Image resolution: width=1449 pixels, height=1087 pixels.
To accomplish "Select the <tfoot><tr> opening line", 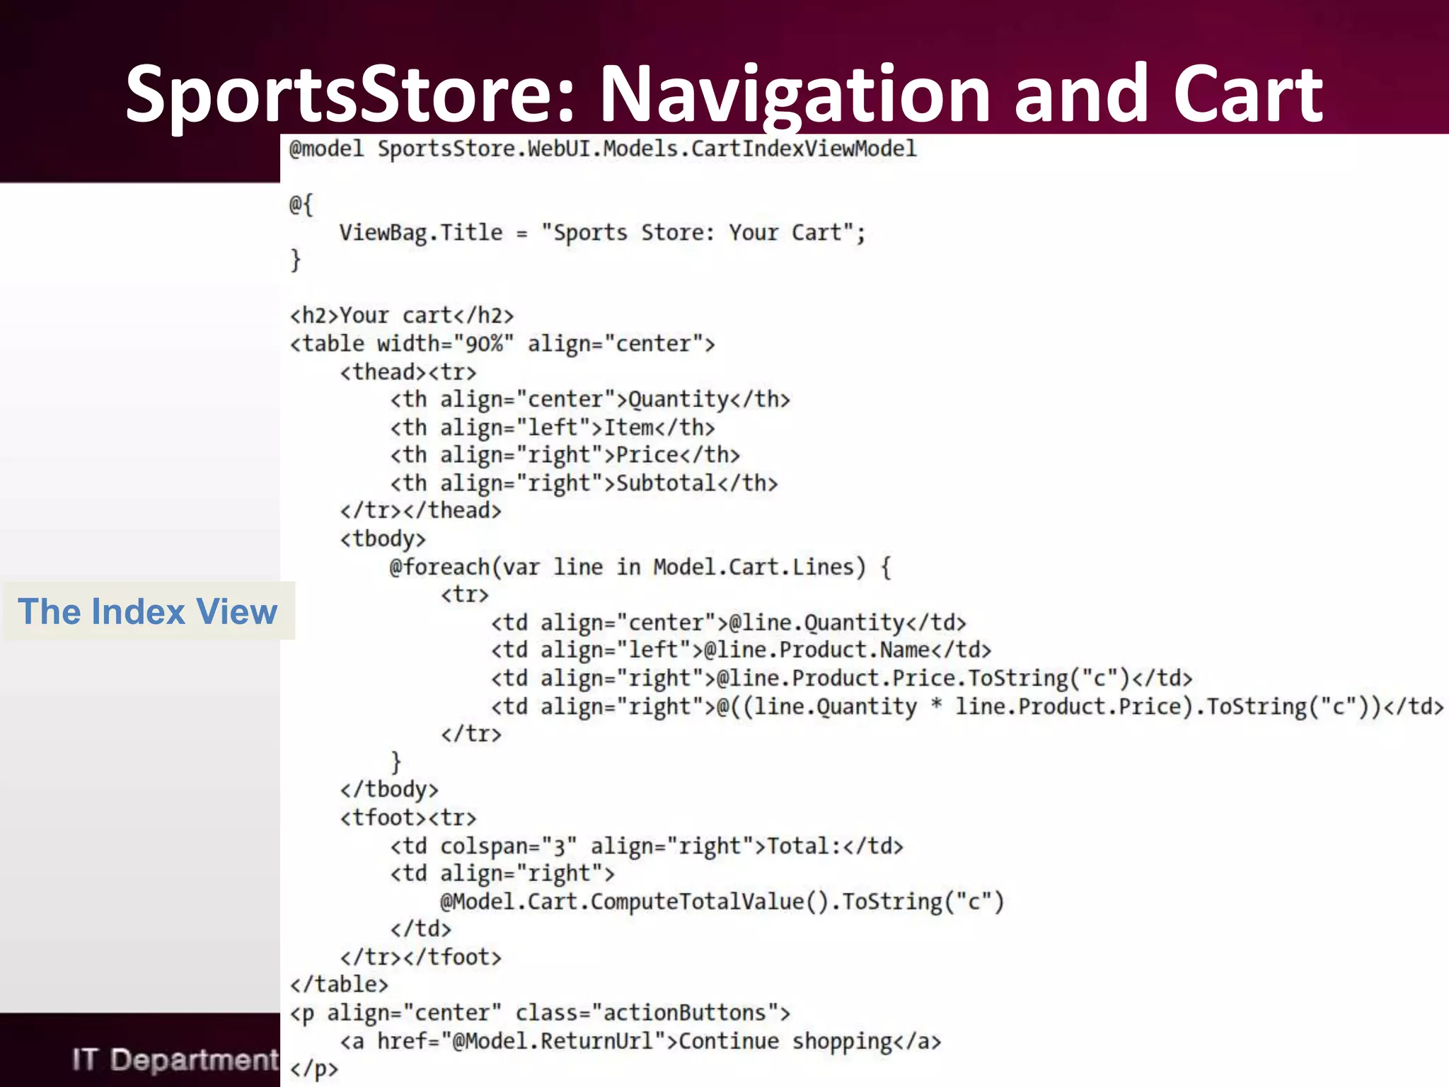I will tap(408, 818).
